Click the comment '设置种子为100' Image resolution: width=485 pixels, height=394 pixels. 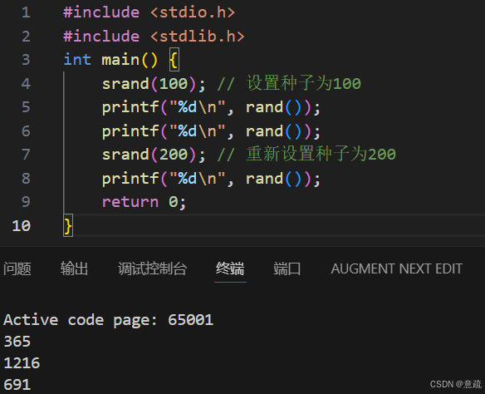(x=304, y=84)
